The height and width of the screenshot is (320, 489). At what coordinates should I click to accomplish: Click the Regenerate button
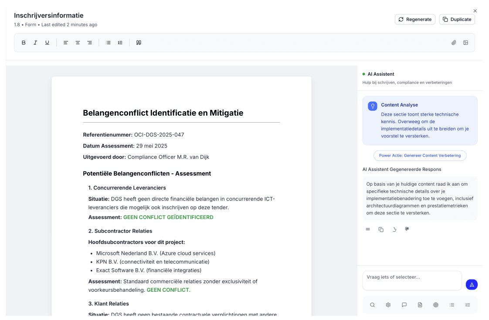415,19
